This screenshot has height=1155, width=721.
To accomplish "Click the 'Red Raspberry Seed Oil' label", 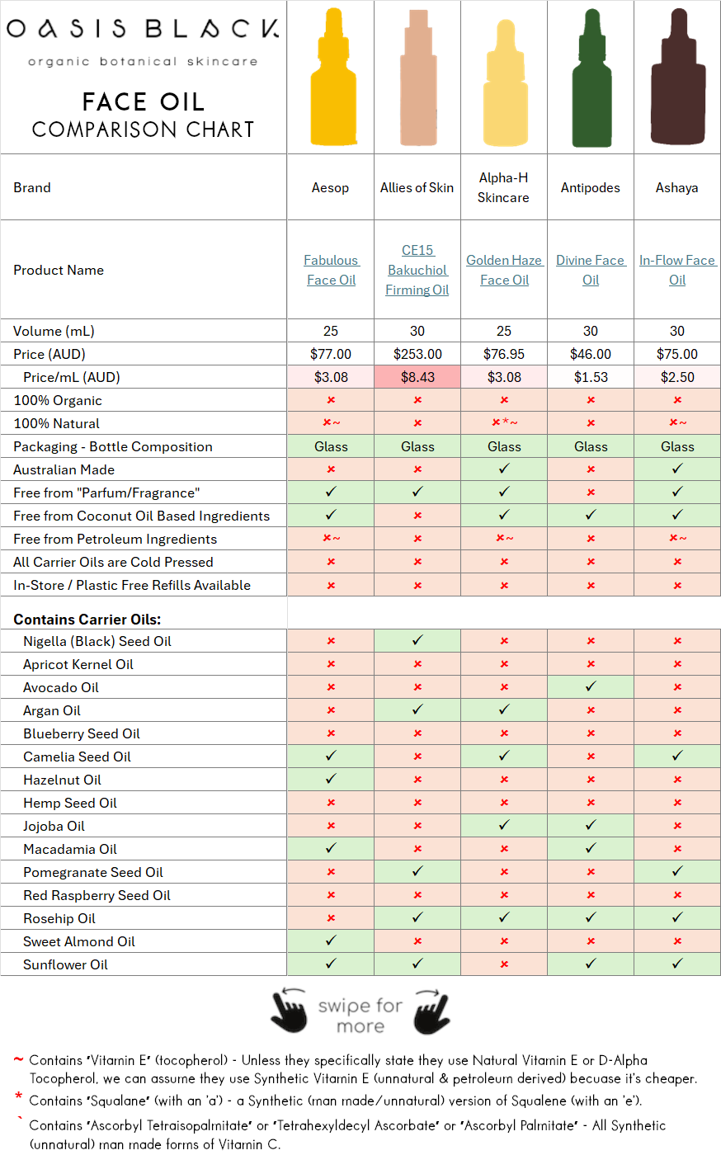I will pos(97,895).
